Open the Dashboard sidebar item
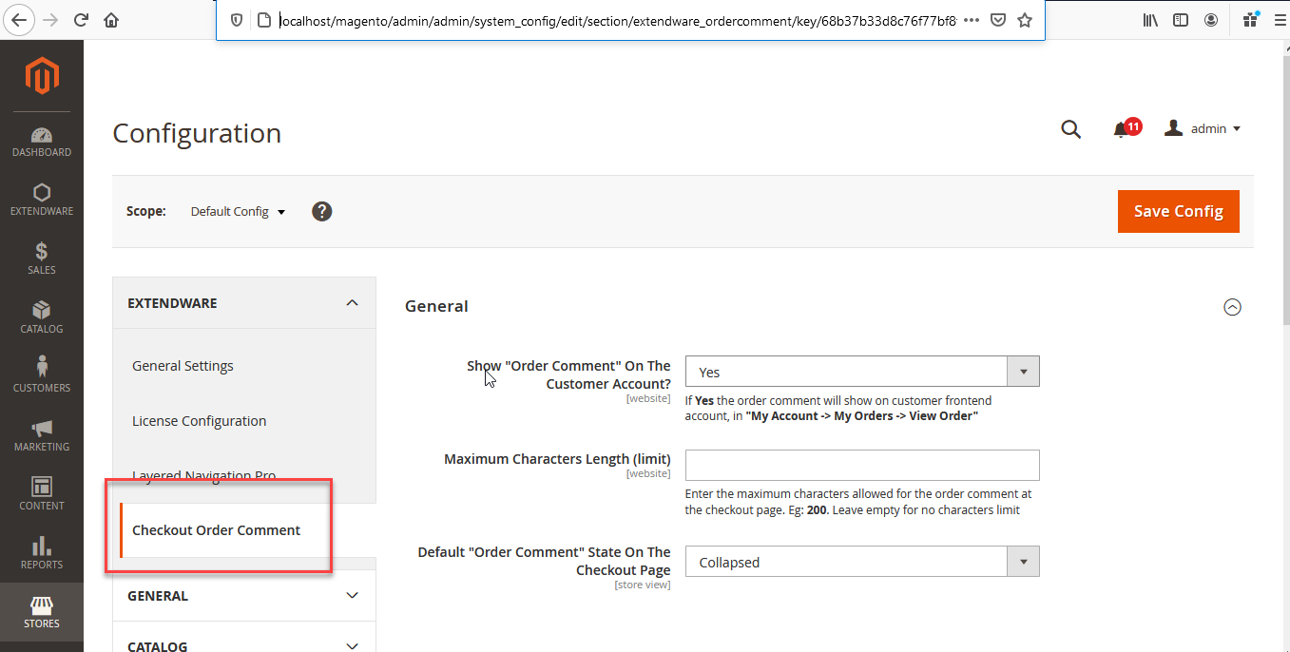 click(x=42, y=142)
